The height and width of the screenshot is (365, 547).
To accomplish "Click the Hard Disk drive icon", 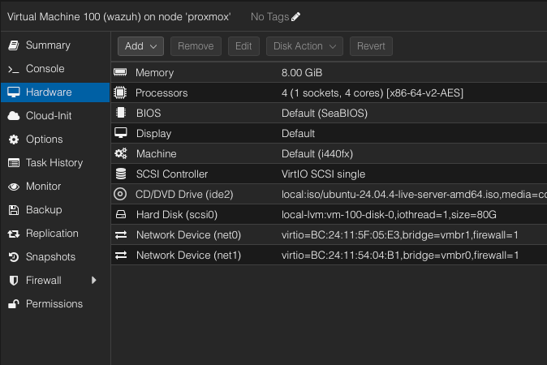I will 121,214.
